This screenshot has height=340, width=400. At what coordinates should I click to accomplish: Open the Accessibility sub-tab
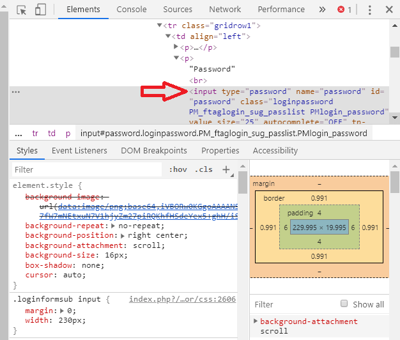tap(275, 150)
